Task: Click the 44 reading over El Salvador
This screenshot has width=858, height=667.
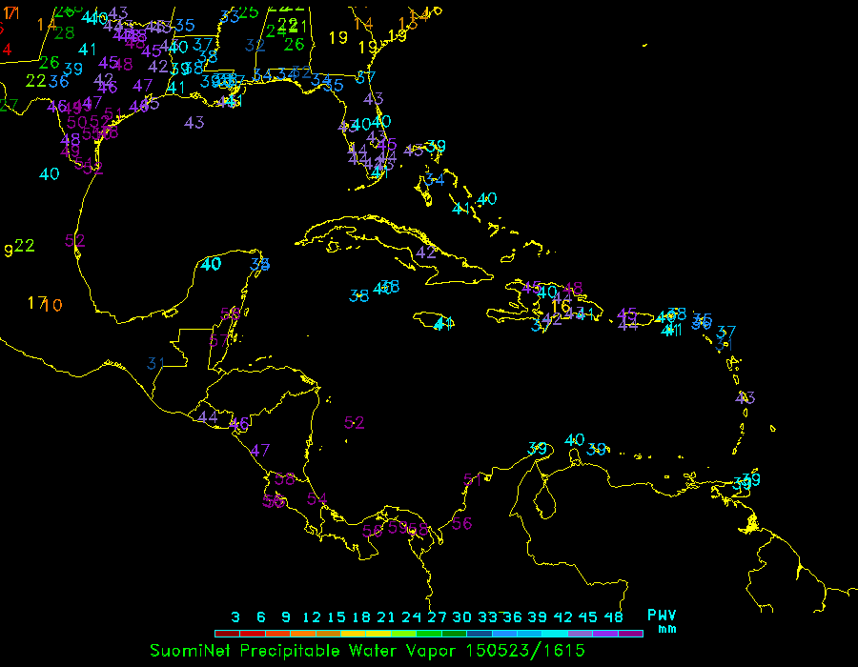Action: [208, 416]
